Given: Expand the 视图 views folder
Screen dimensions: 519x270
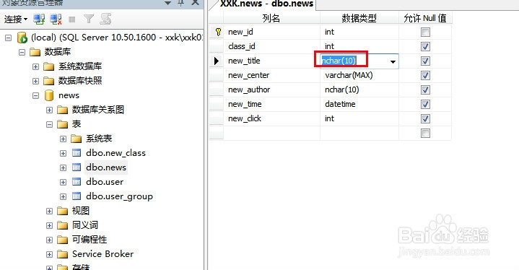Looking at the screenshot, I should click(x=49, y=211).
